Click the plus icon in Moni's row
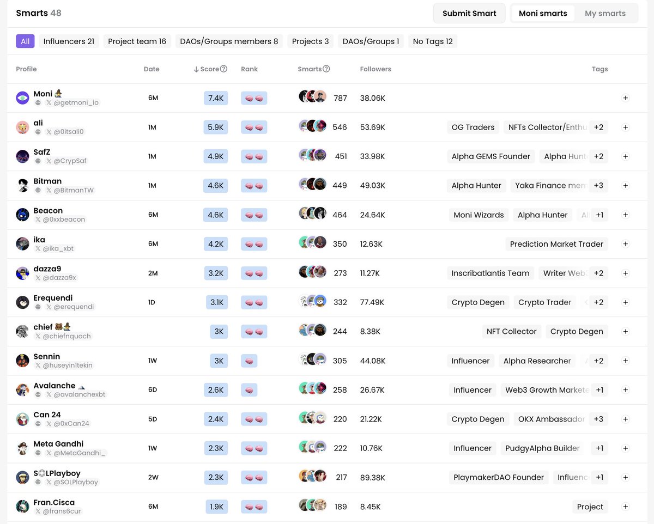Image resolution: width=654 pixels, height=524 pixels. [626, 98]
